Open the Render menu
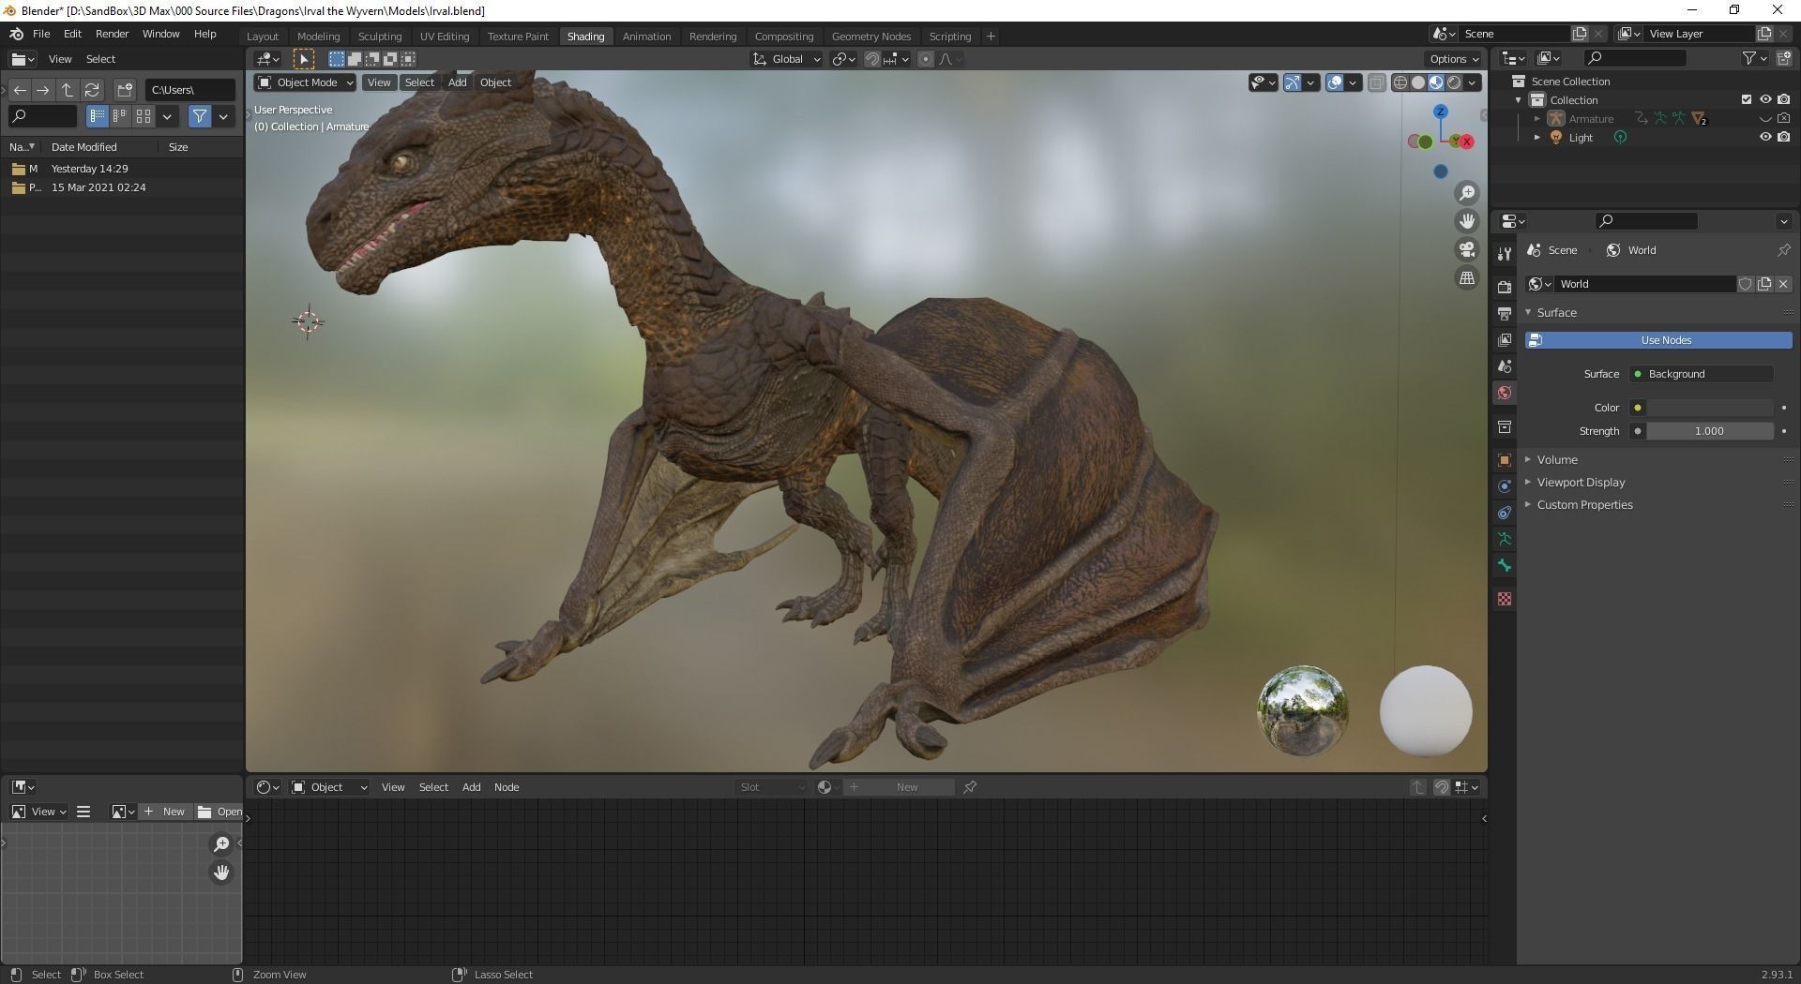This screenshot has width=1801, height=984. (112, 34)
